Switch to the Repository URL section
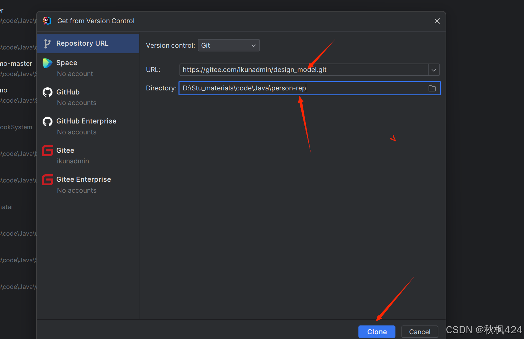Image resolution: width=524 pixels, height=339 pixels. (82, 43)
